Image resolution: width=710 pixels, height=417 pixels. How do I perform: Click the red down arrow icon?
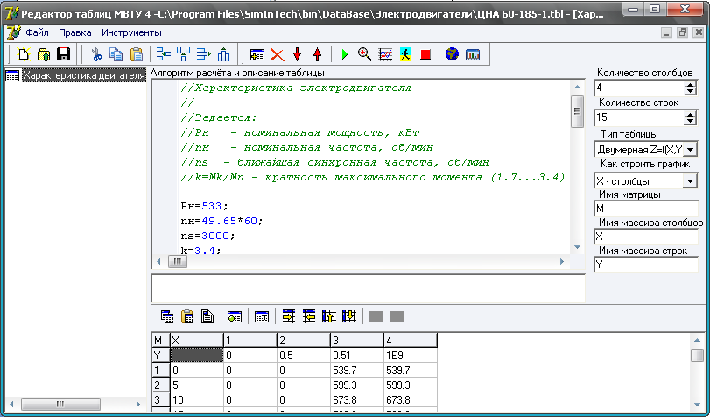click(x=298, y=54)
